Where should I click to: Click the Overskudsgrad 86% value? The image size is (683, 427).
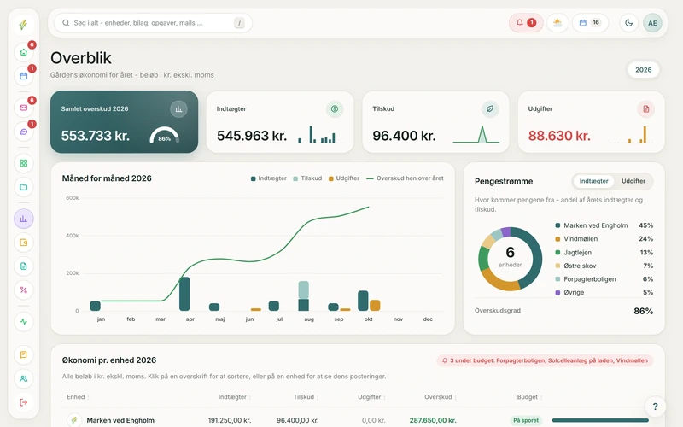click(643, 311)
